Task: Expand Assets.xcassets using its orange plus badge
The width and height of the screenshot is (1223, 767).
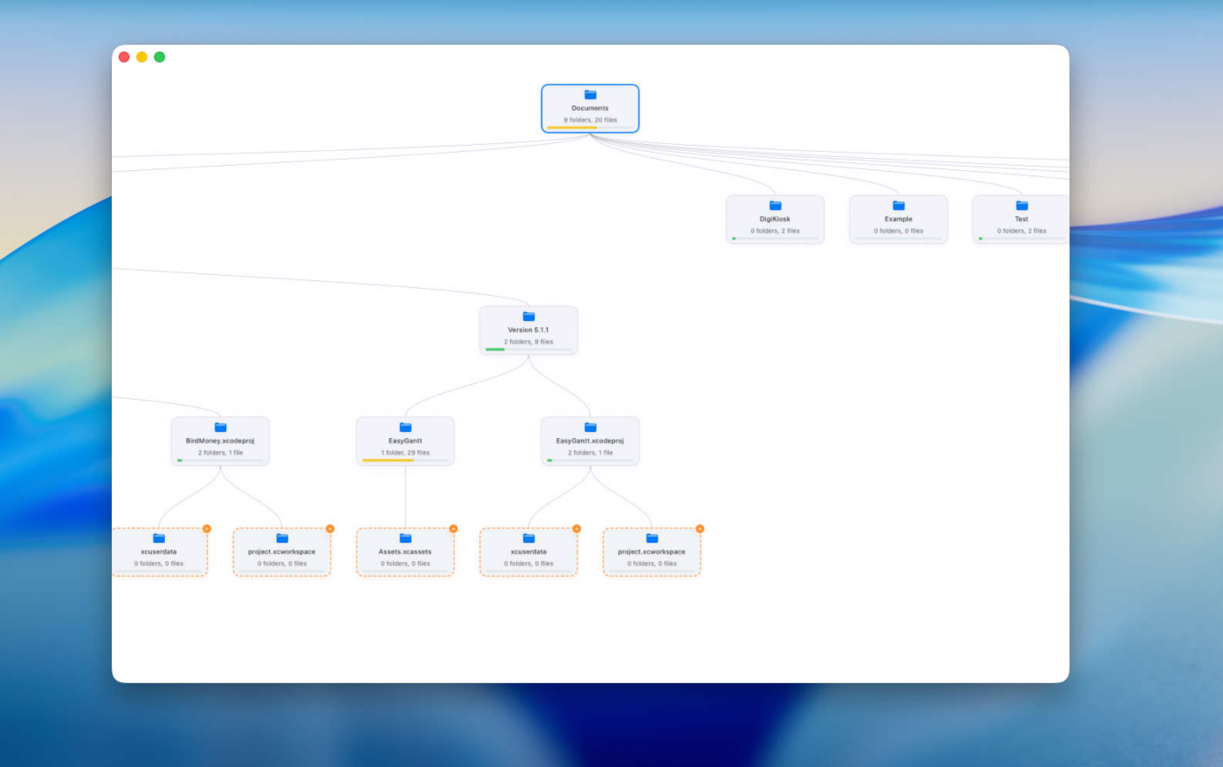Action: click(x=453, y=529)
